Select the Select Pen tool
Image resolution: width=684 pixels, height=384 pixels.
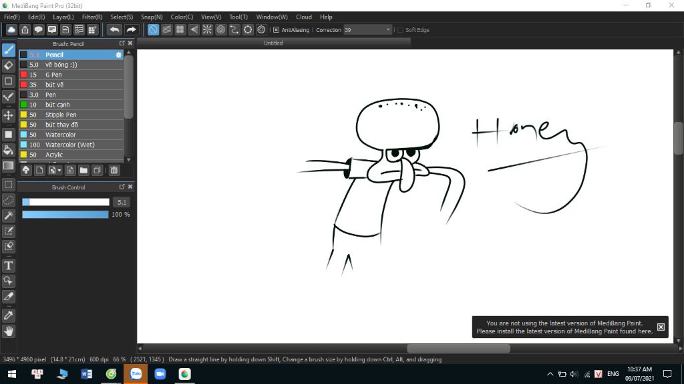8,231
